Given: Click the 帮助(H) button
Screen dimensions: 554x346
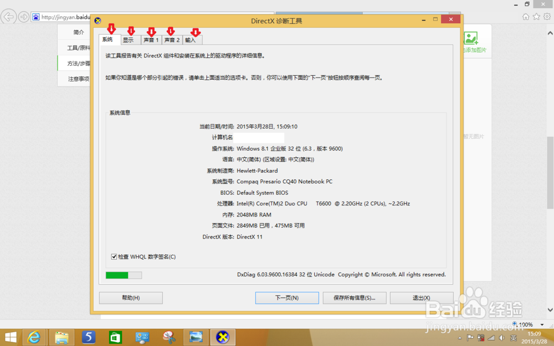Looking at the screenshot, I should coord(131,298).
